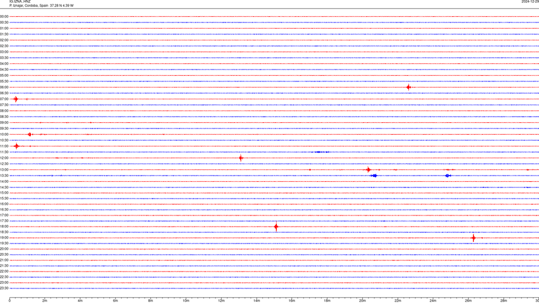Select the 6m axis tick label
The height and width of the screenshot is (303, 539).
(x=116, y=301)
